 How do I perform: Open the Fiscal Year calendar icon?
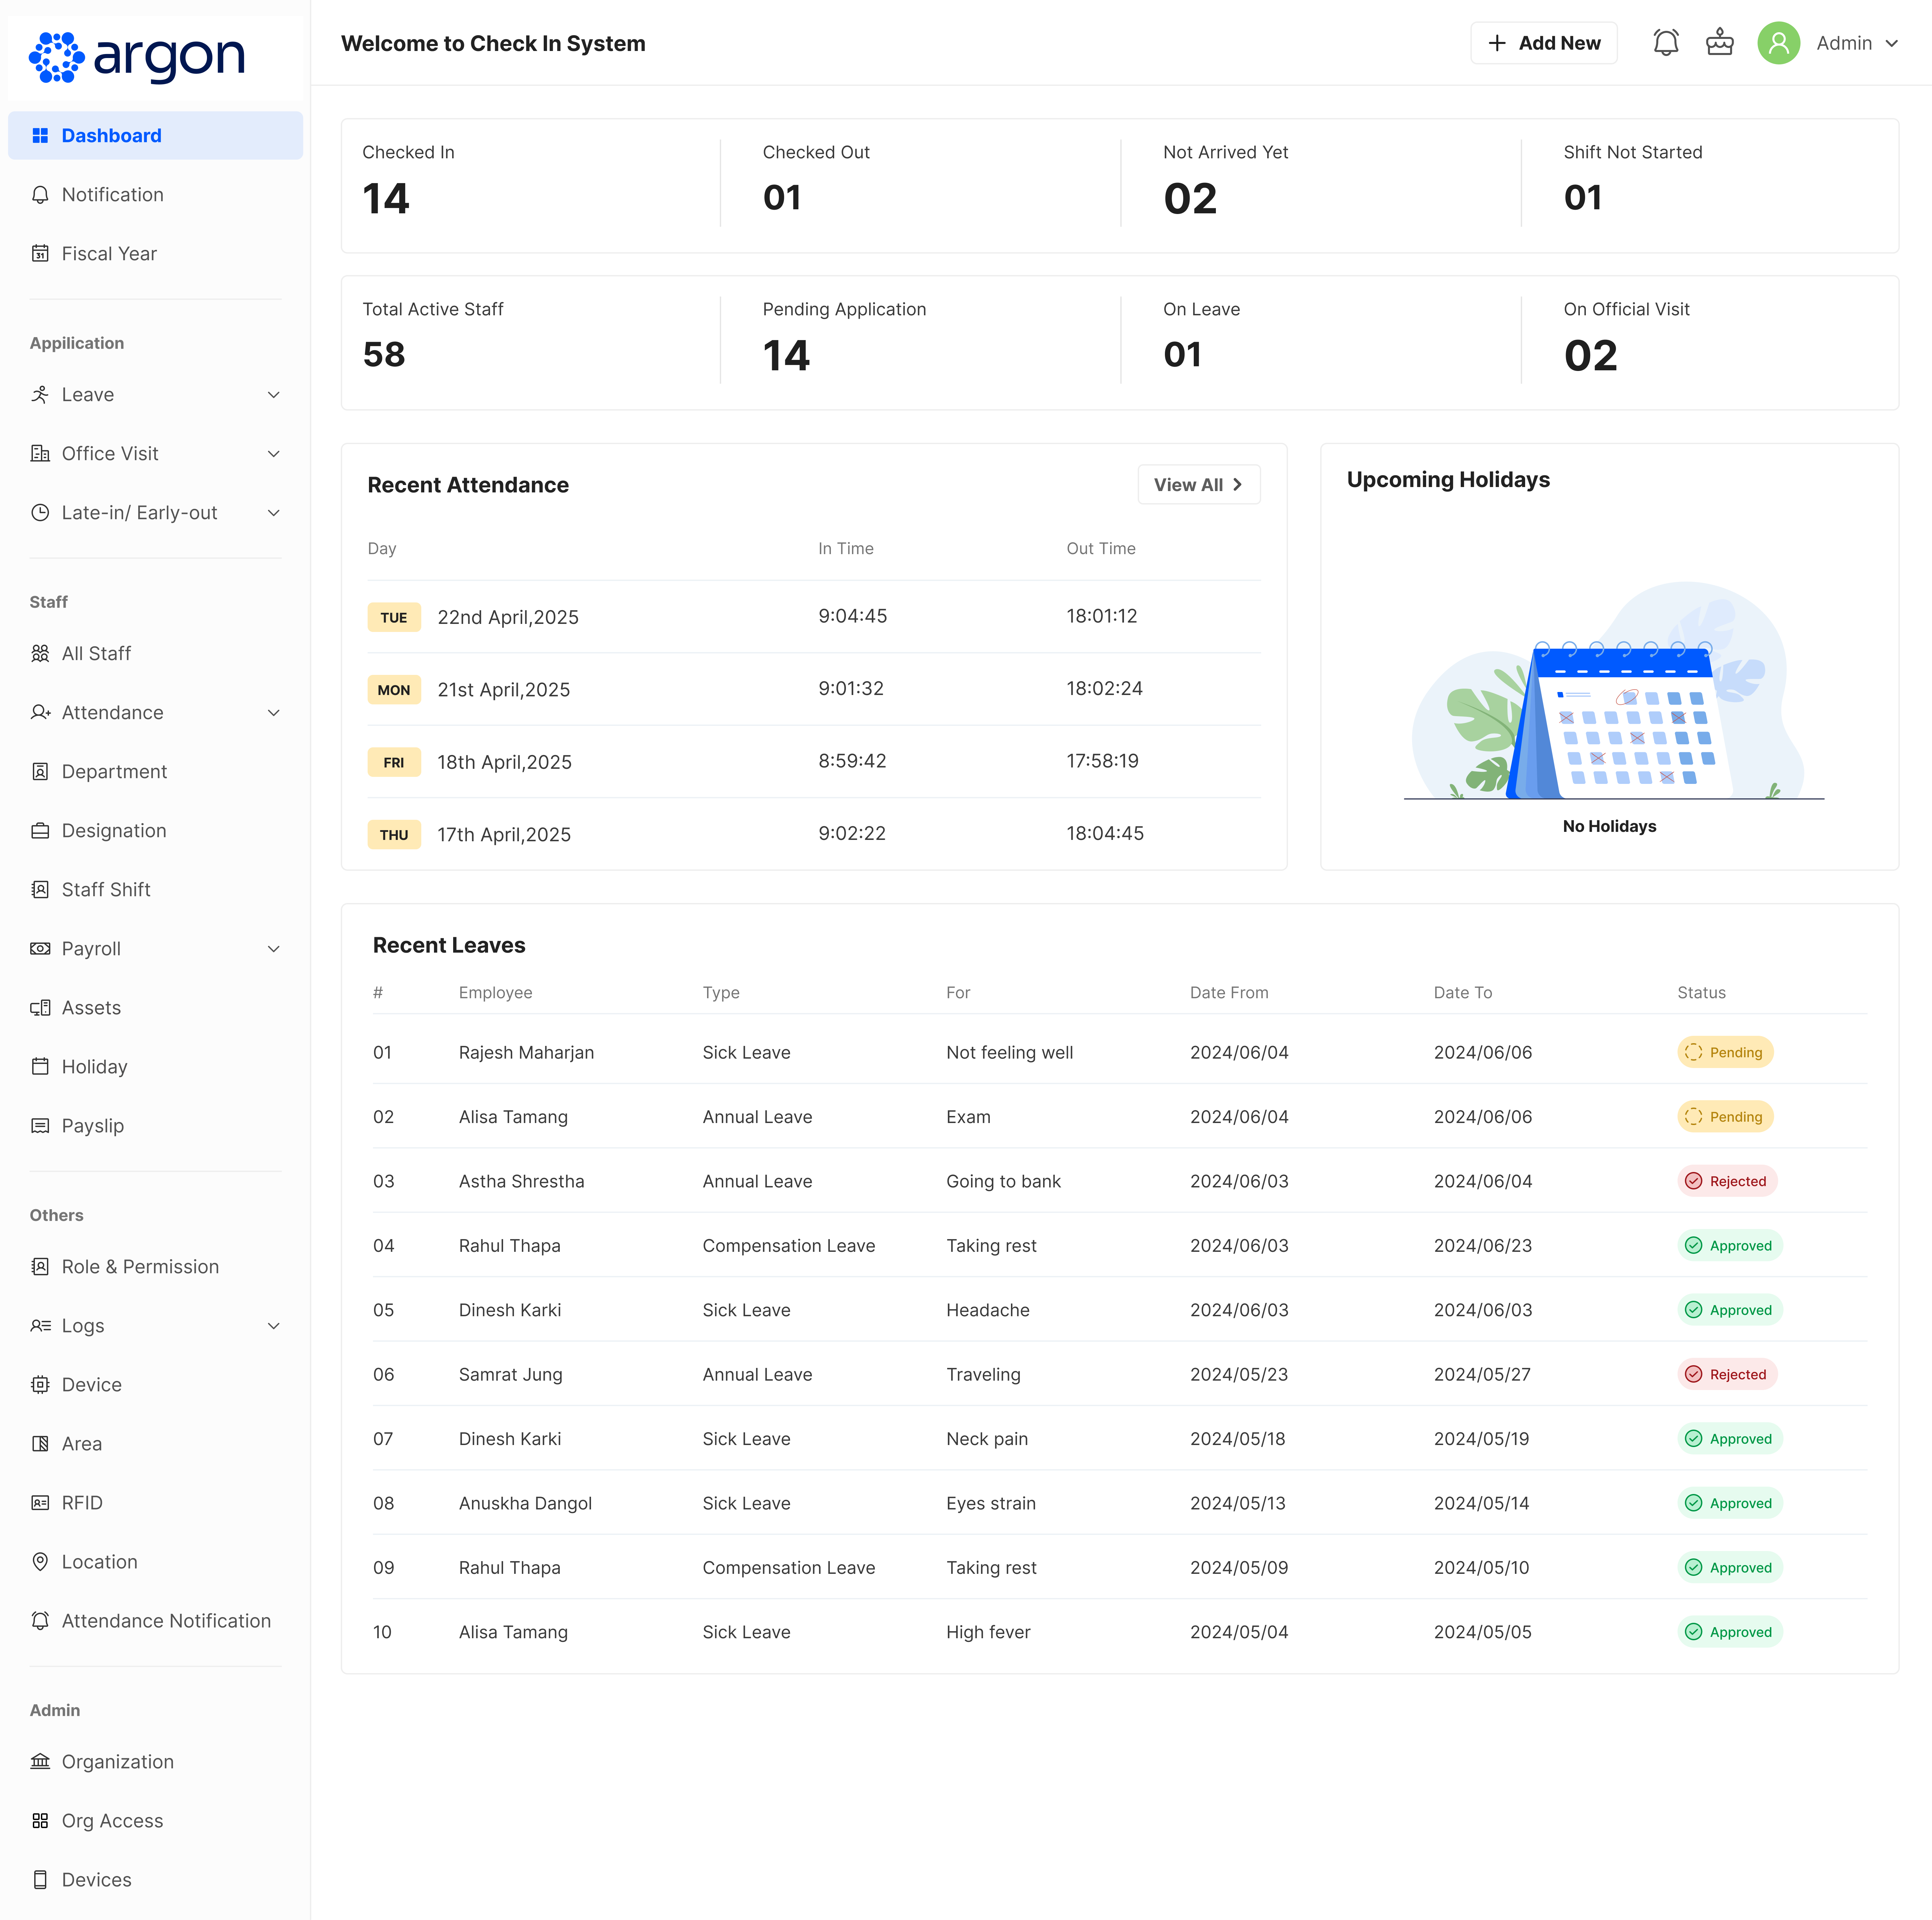pos(40,254)
